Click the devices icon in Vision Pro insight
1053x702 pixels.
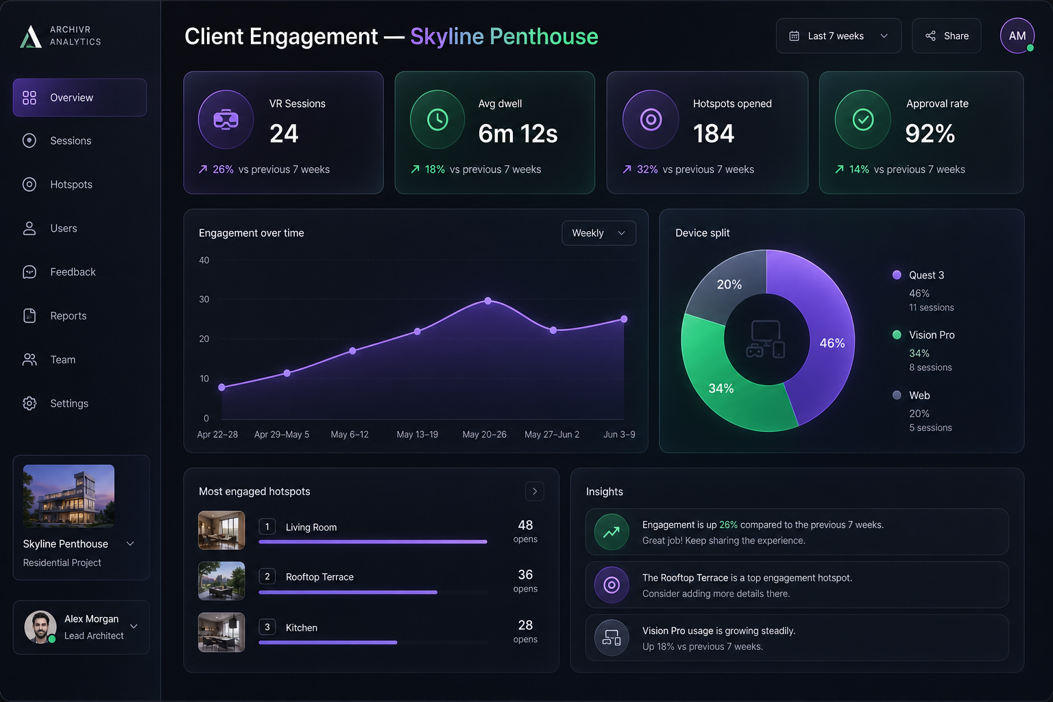click(x=612, y=638)
